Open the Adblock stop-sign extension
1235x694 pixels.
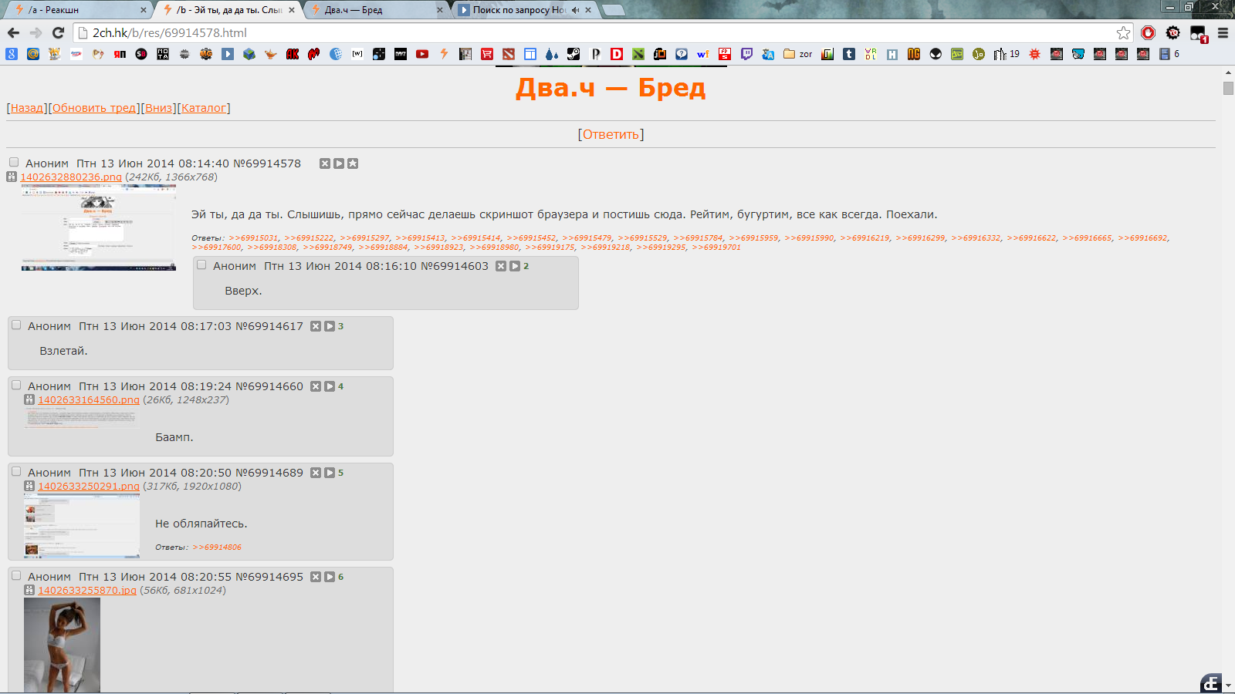point(1149,32)
